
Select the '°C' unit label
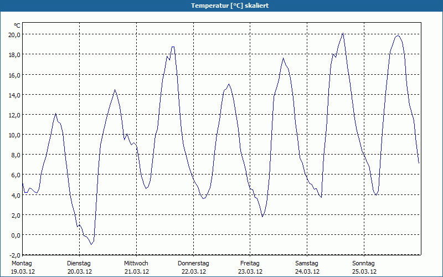(17, 25)
